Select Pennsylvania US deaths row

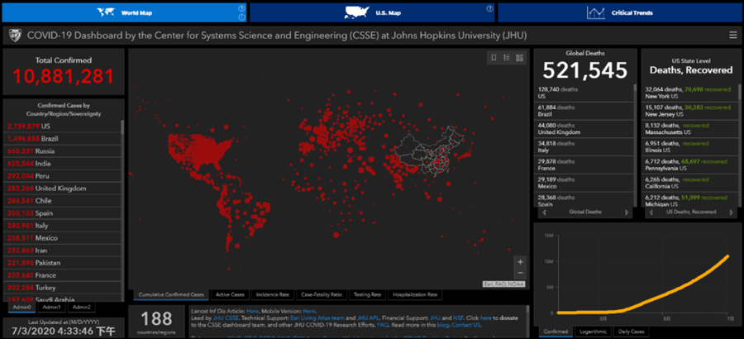[x=690, y=165]
